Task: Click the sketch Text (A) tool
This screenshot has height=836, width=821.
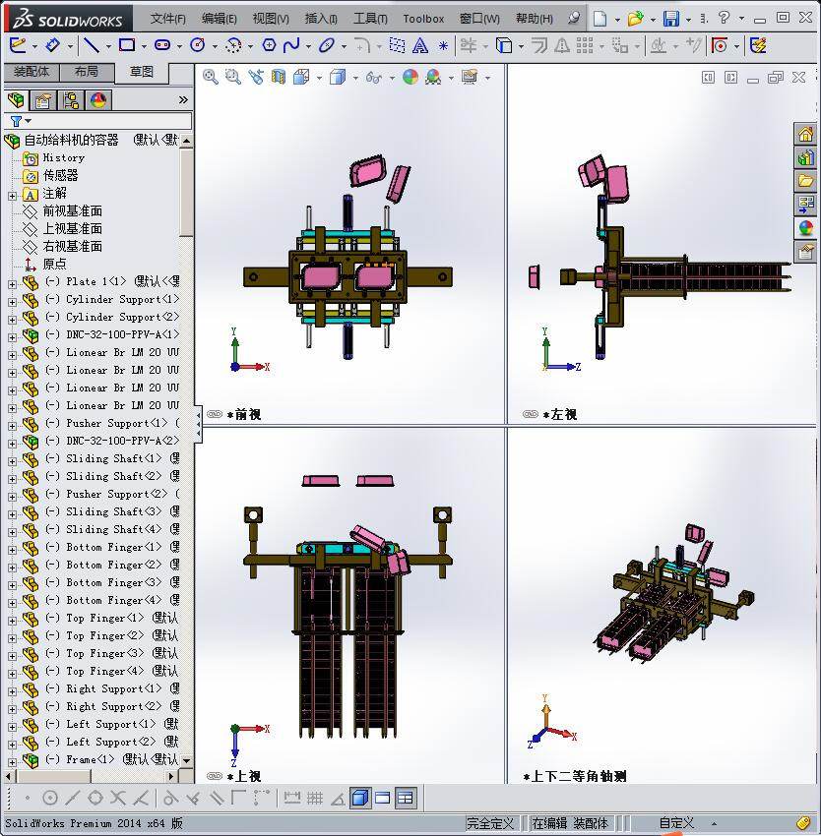Action: [420, 46]
